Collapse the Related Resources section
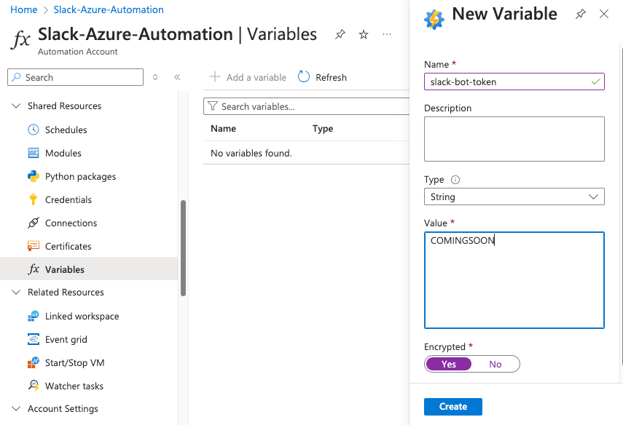623x425 pixels. [16, 292]
